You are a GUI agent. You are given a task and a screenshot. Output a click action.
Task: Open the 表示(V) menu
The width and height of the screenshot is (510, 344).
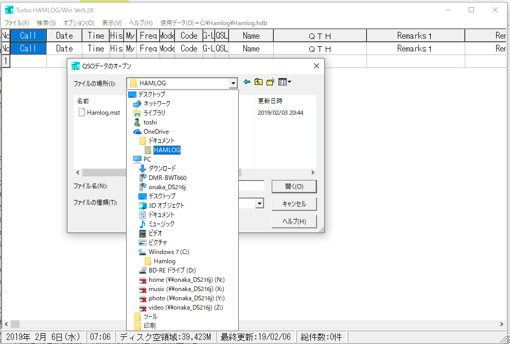click(x=112, y=23)
